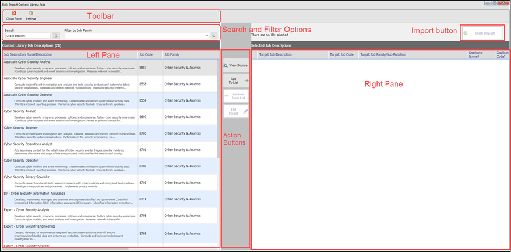Select the Associate Cyber Security Analyst row
Image resolution: width=511 pixels, height=252 pixels.
coord(110,68)
